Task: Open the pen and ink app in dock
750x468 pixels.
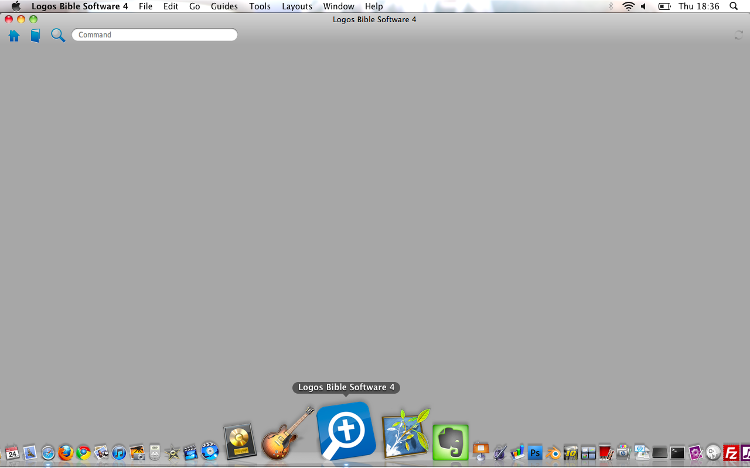Action: click(x=499, y=452)
